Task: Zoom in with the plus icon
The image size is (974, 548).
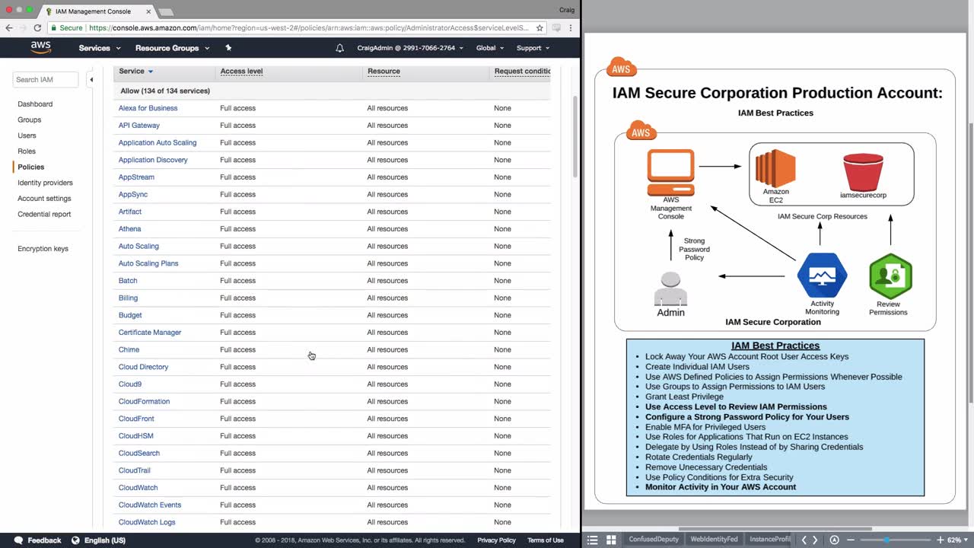Action: [941, 540]
